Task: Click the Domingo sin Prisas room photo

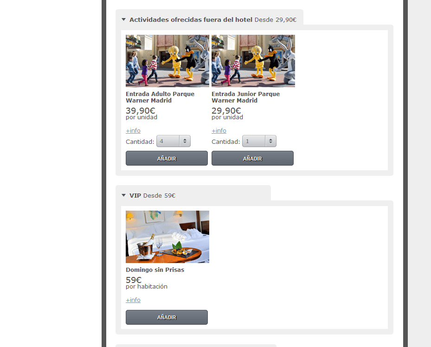Action: click(x=167, y=237)
